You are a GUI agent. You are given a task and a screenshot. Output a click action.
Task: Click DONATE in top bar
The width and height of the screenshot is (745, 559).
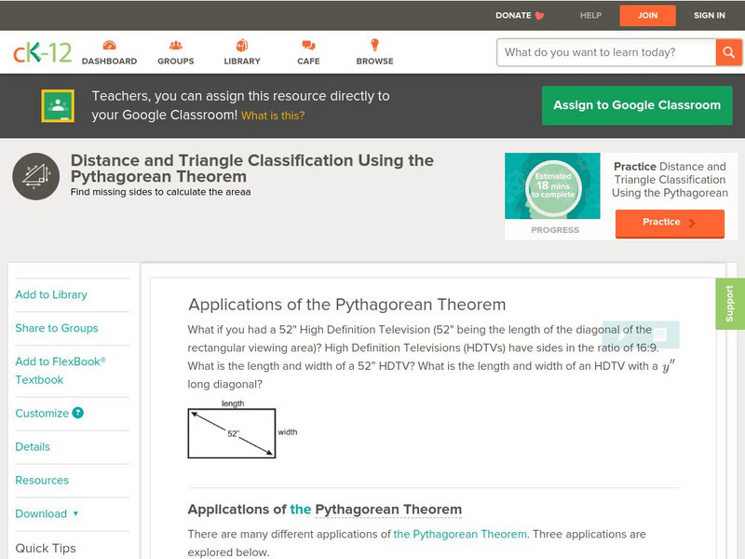coord(513,15)
